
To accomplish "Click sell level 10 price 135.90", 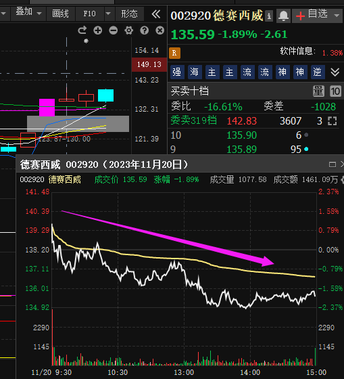I will (242, 135).
